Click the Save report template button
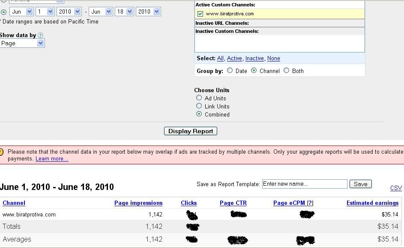Image resolution: width=404 pixels, height=248 pixels. pos(360,184)
